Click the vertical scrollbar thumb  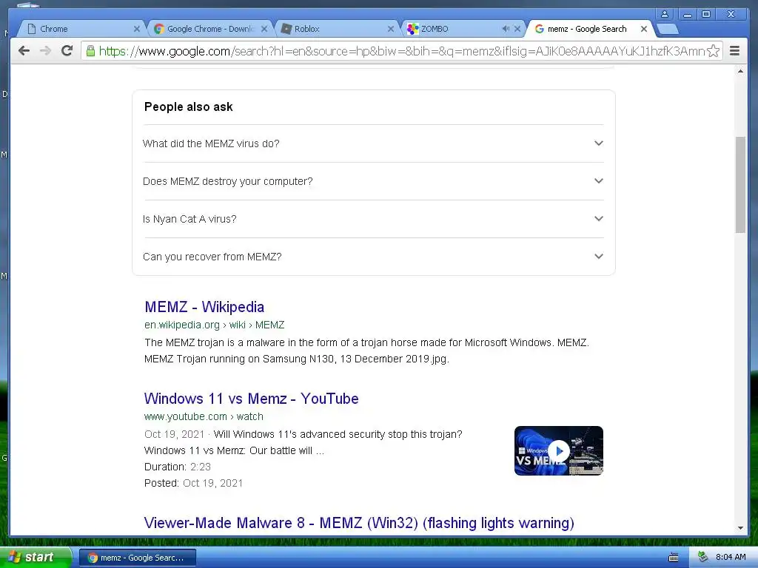(740, 184)
